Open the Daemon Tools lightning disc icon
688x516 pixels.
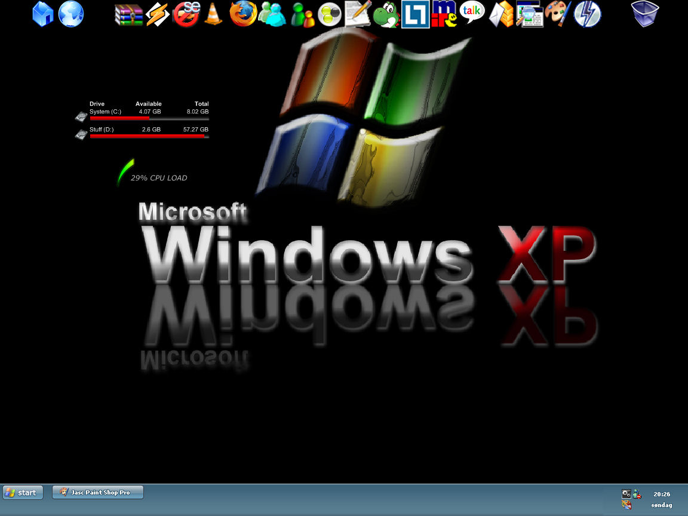[x=588, y=14]
